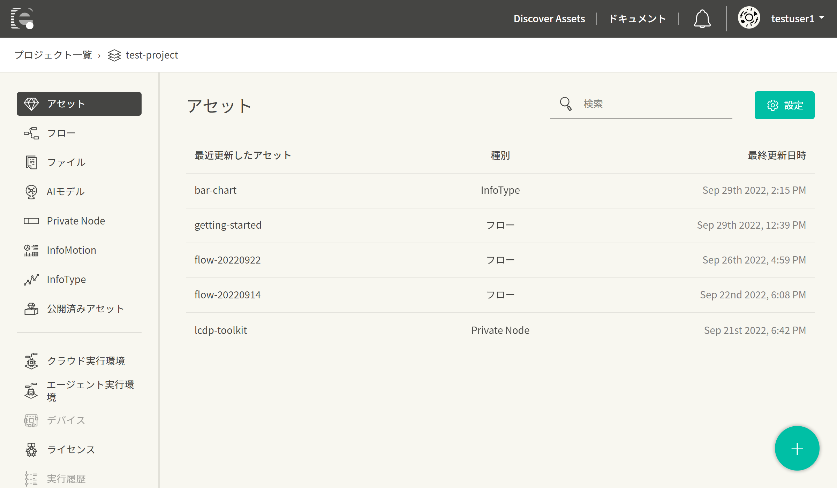
Task: Click the ファイル document sidebar icon
Action: click(x=31, y=162)
